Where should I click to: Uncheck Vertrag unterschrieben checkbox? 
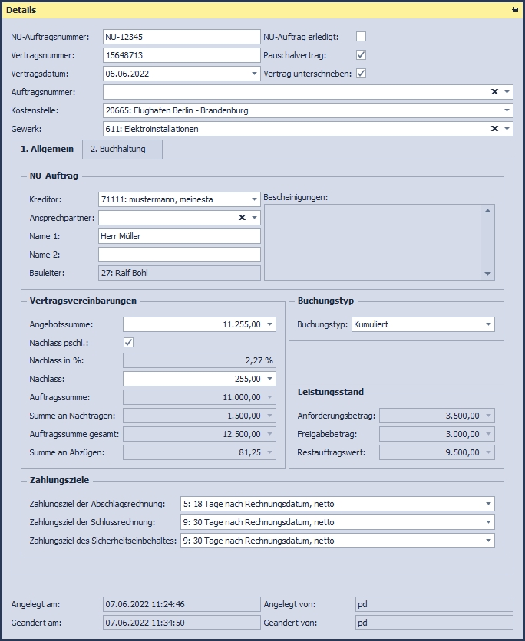click(361, 74)
